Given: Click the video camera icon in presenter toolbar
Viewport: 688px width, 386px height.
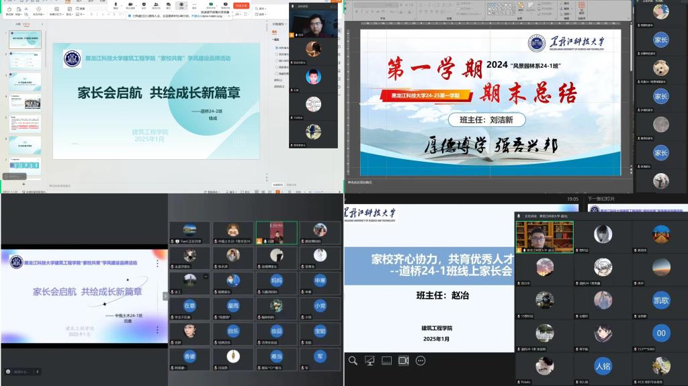Looking at the screenshot, I should pyautogui.click(x=403, y=360).
